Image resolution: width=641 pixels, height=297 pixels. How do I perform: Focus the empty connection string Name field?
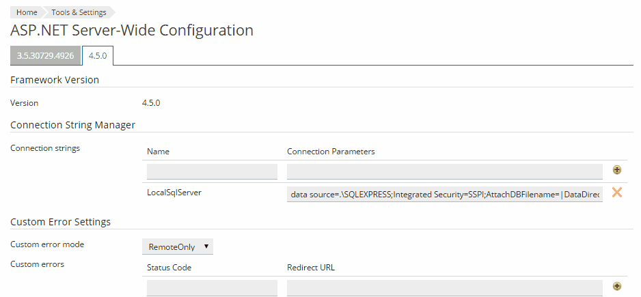[212, 171]
